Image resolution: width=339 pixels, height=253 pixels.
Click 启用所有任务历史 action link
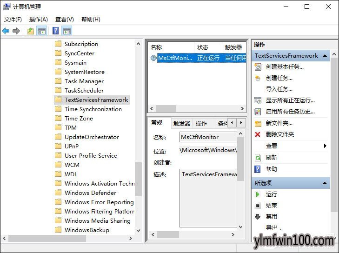[x=290, y=112]
